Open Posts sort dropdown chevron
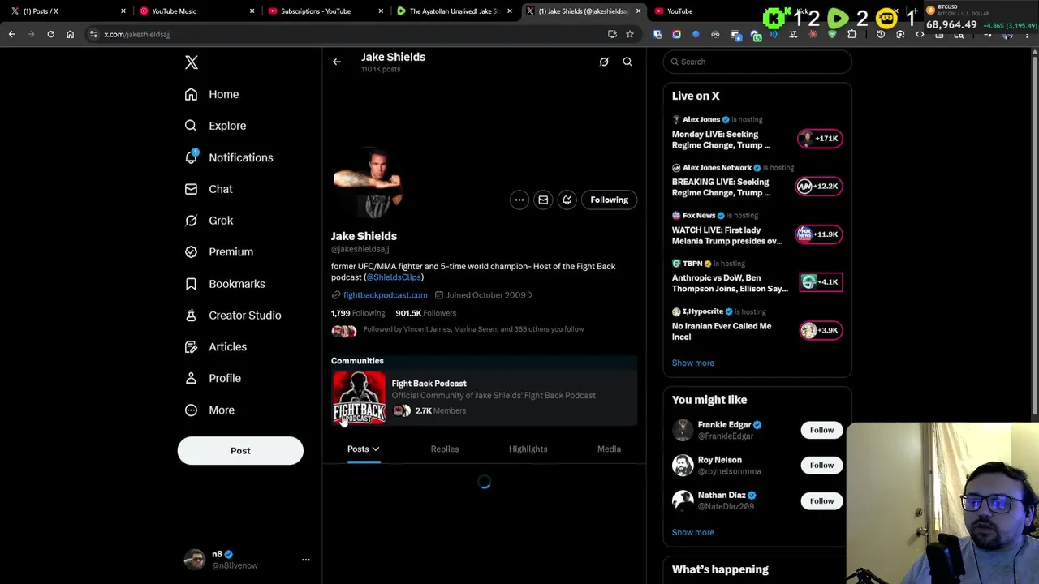Screen dimensions: 1039x584 coord(375,449)
